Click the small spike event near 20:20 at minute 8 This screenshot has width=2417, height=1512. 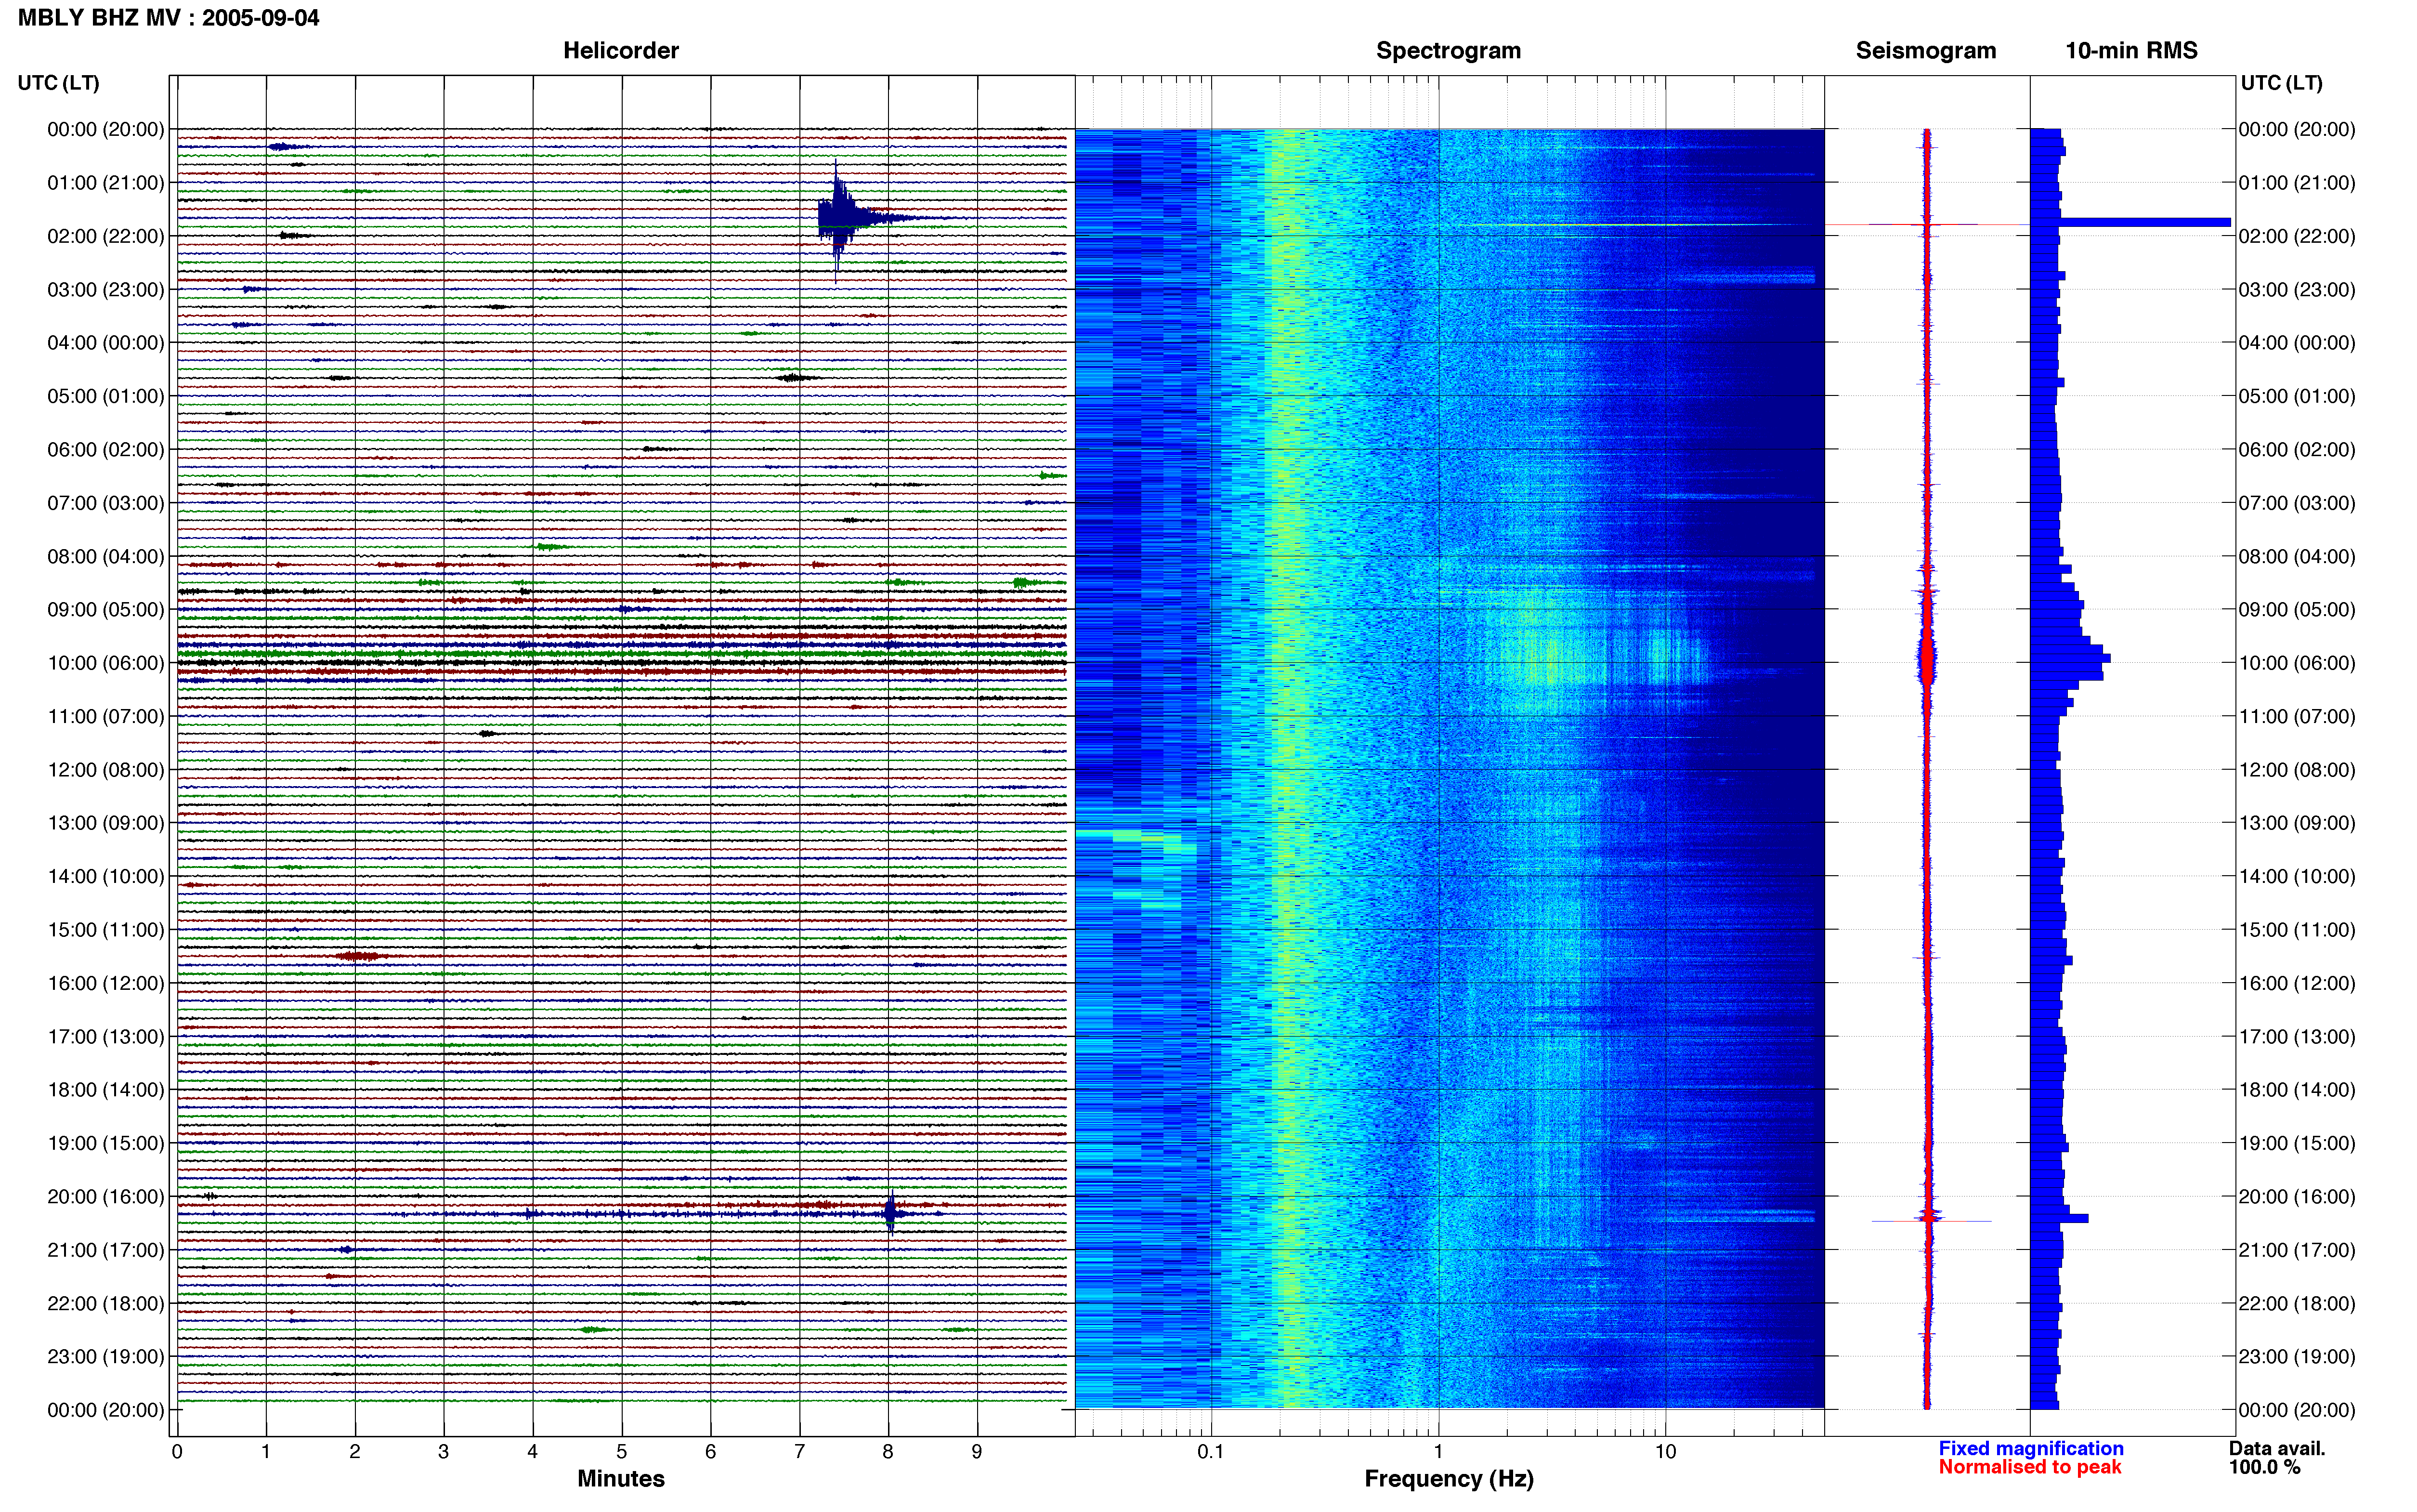click(x=889, y=1214)
